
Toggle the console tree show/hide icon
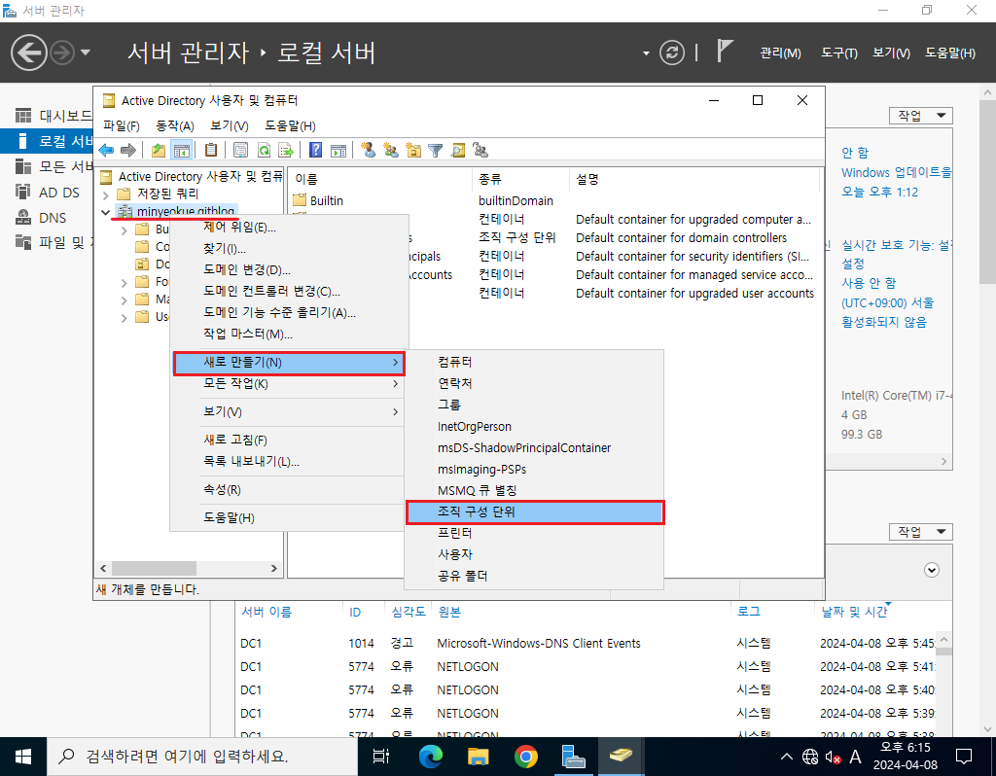182,151
